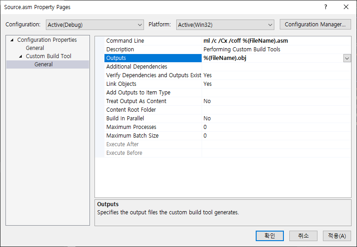
Task: Click the 확인 (OK) button
Action: (x=270, y=236)
